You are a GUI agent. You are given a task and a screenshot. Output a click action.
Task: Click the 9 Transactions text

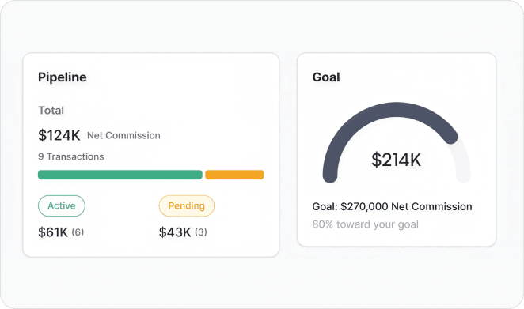(x=71, y=156)
